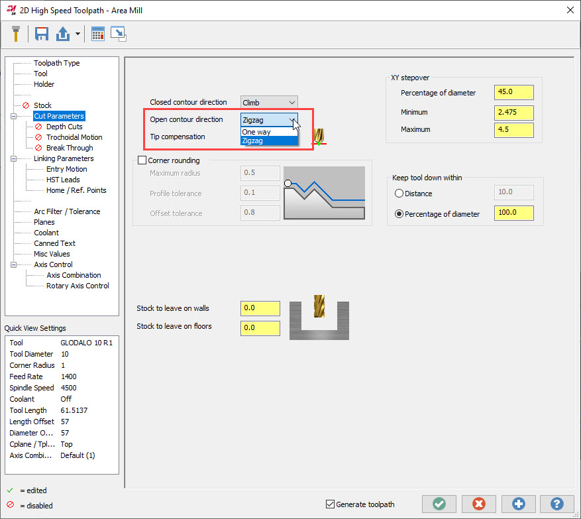Click the blue plus apply button
This screenshot has height=519, width=581.
coord(518,504)
